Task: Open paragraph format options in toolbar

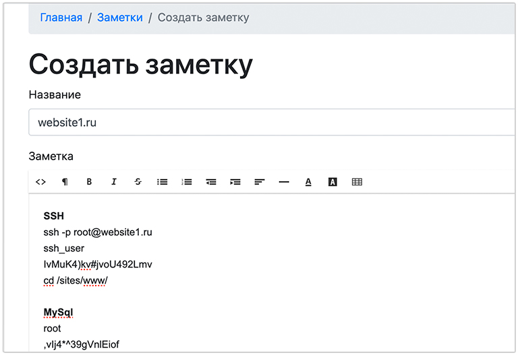Action: (x=65, y=182)
